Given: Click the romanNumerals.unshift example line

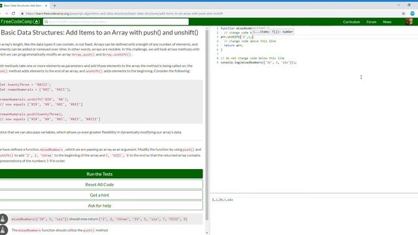Looking at the screenshot, I should (34, 99).
